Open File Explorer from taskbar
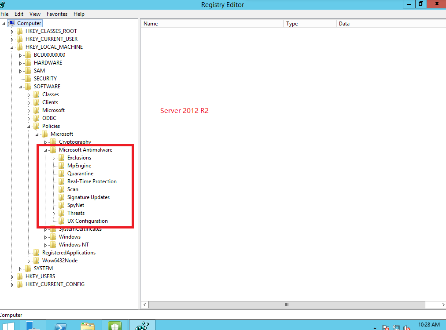Screen dimensions: 446x330 point(88,326)
